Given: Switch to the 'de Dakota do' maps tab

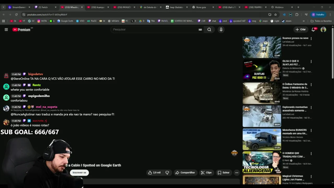Looking at the screenshot, I should [x=150, y=7].
